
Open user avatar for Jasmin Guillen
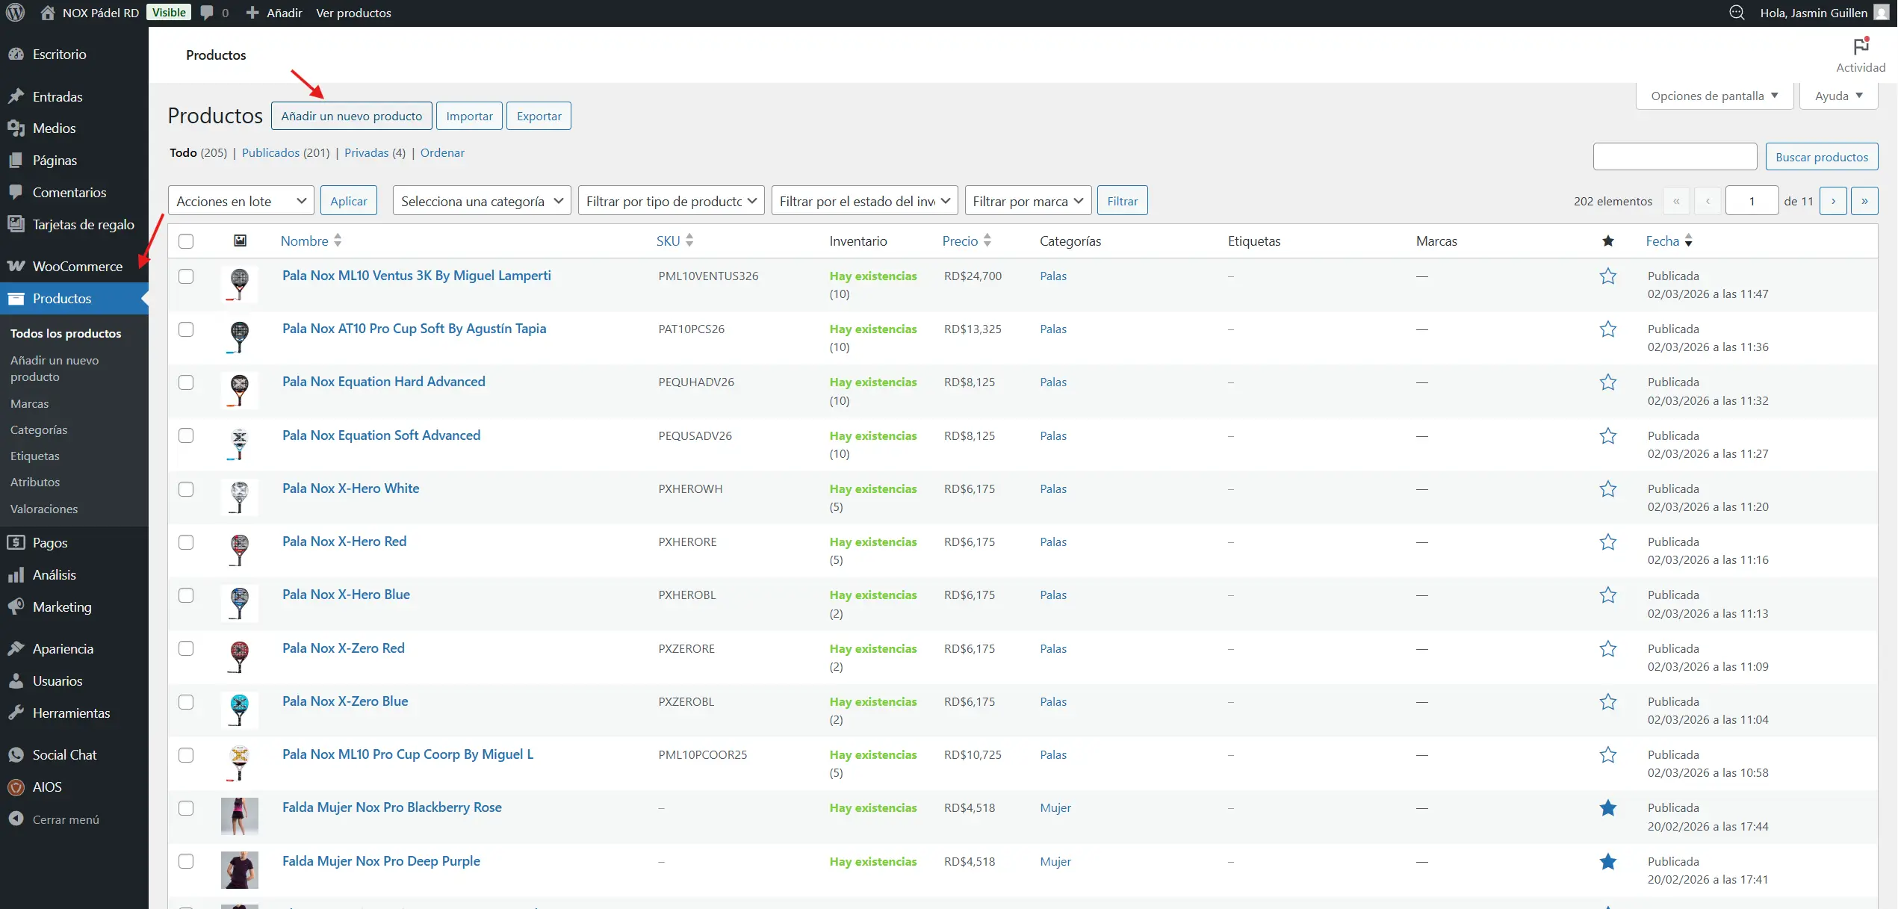(x=1881, y=13)
